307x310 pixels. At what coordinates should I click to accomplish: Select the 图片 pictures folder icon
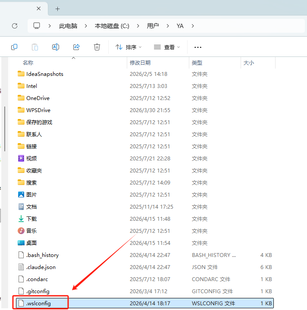coord(21,194)
